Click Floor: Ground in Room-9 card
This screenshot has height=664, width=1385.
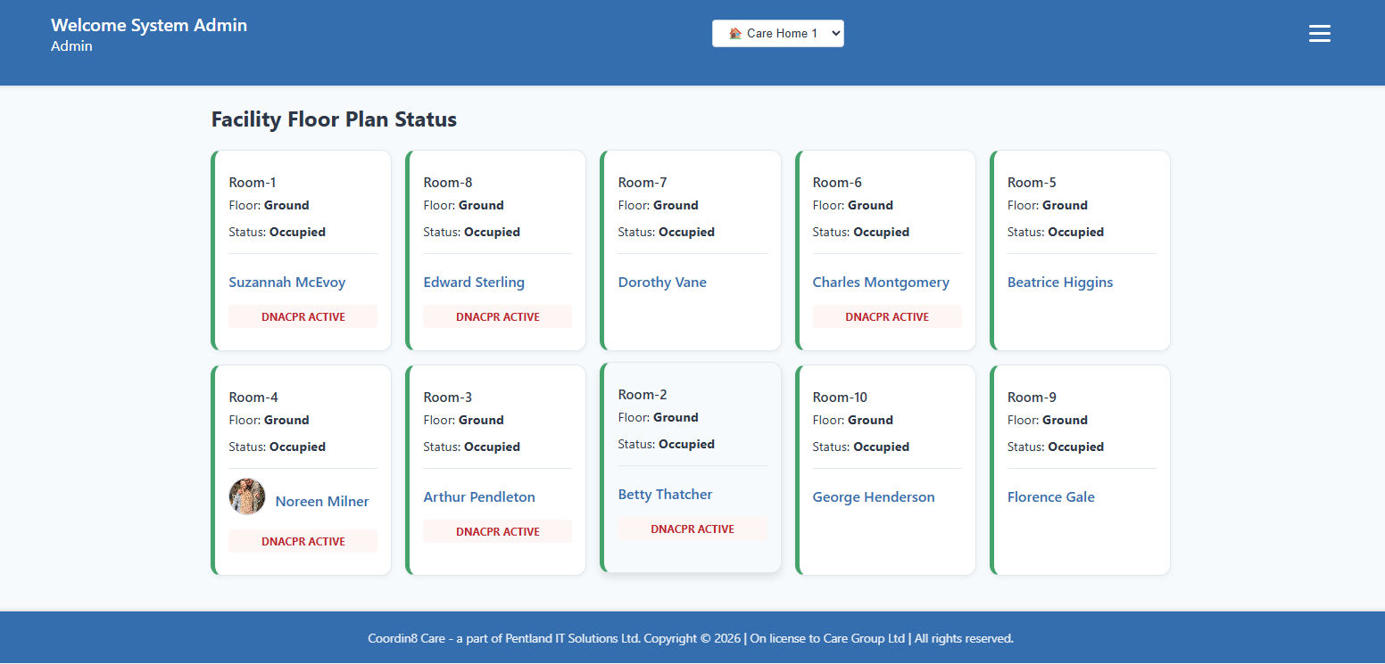pos(1048,420)
